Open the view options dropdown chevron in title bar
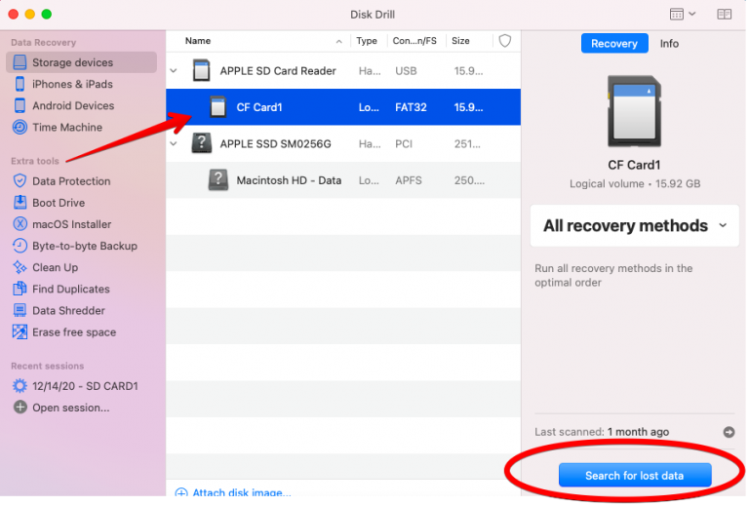The width and height of the screenshot is (749, 506). click(692, 14)
